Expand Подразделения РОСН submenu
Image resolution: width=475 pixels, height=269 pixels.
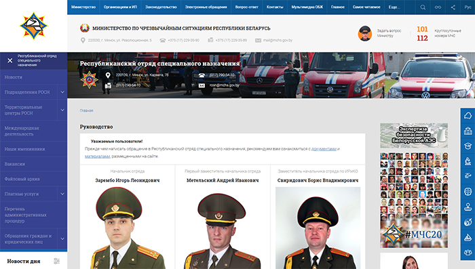coord(62,92)
